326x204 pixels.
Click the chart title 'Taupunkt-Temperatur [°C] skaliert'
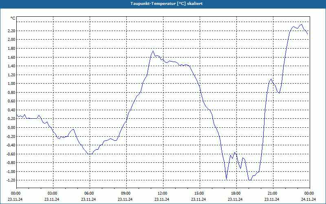click(x=167, y=4)
